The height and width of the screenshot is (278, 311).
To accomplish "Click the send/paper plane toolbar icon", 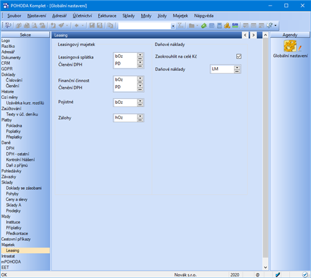I will pyautogui.click(x=61, y=25).
